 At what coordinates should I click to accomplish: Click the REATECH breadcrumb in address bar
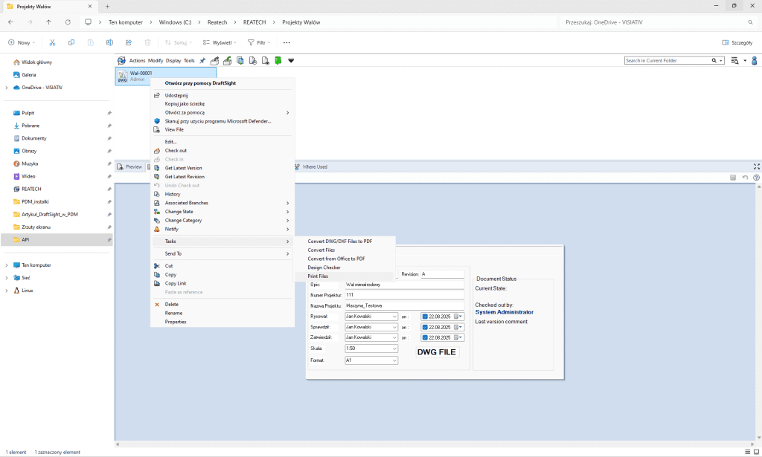coord(254,22)
